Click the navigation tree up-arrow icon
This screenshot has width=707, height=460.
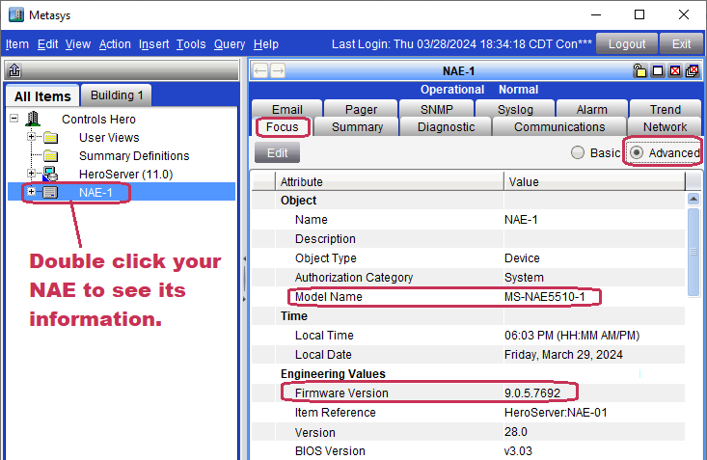(14, 70)
